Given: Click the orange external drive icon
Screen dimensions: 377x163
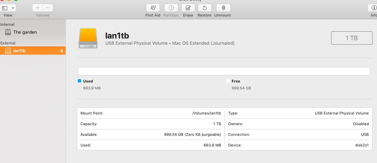Looking at the screenshot, I should (x=88, y=38).
